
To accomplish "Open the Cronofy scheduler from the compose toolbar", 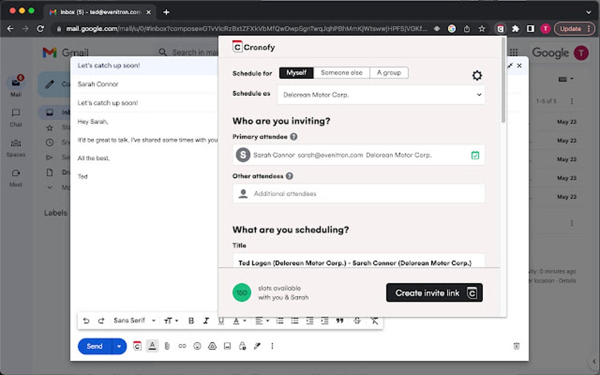I will point(137,346).
